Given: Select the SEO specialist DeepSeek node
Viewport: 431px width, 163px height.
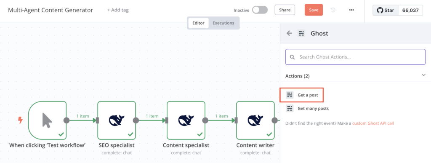Looking at the screenshot, I should (x=117, y=120).
